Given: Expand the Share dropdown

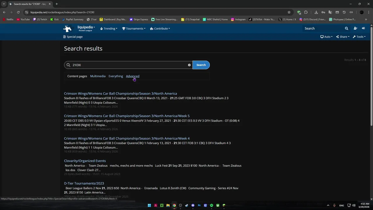Looking at the screenshot, I should tap(343, 37).
